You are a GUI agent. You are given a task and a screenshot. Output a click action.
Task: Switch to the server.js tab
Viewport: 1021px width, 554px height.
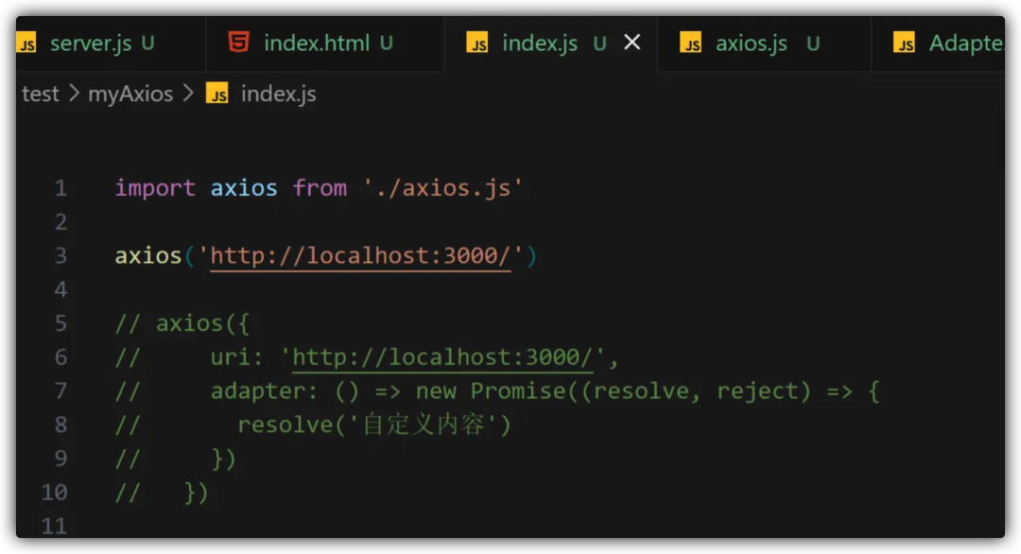90,43
